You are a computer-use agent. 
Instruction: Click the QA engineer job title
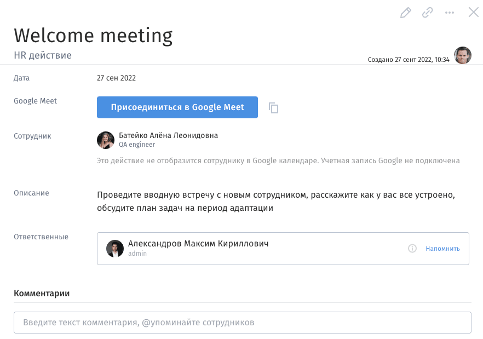137,145
